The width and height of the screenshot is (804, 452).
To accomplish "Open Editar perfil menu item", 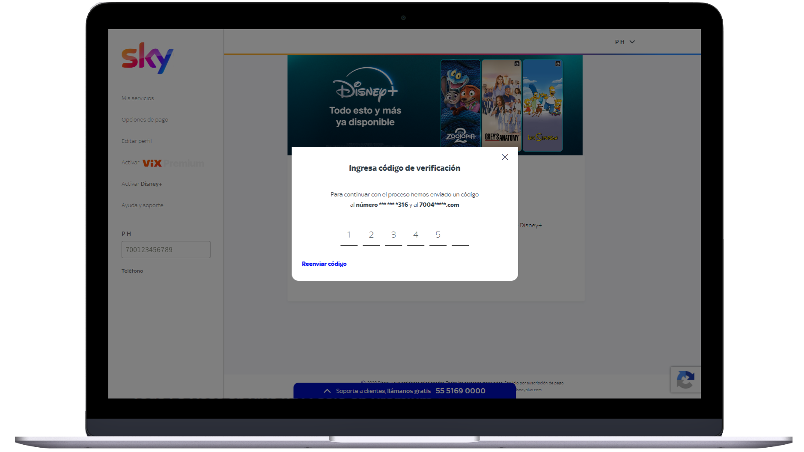I will coord(137,141).
